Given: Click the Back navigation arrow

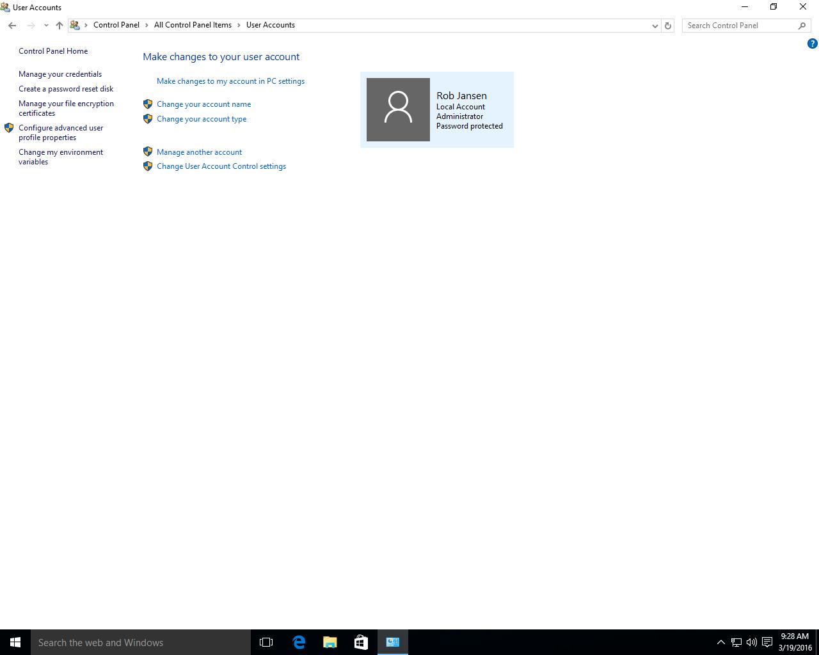Looking at the screenshot, I should 12,26.
